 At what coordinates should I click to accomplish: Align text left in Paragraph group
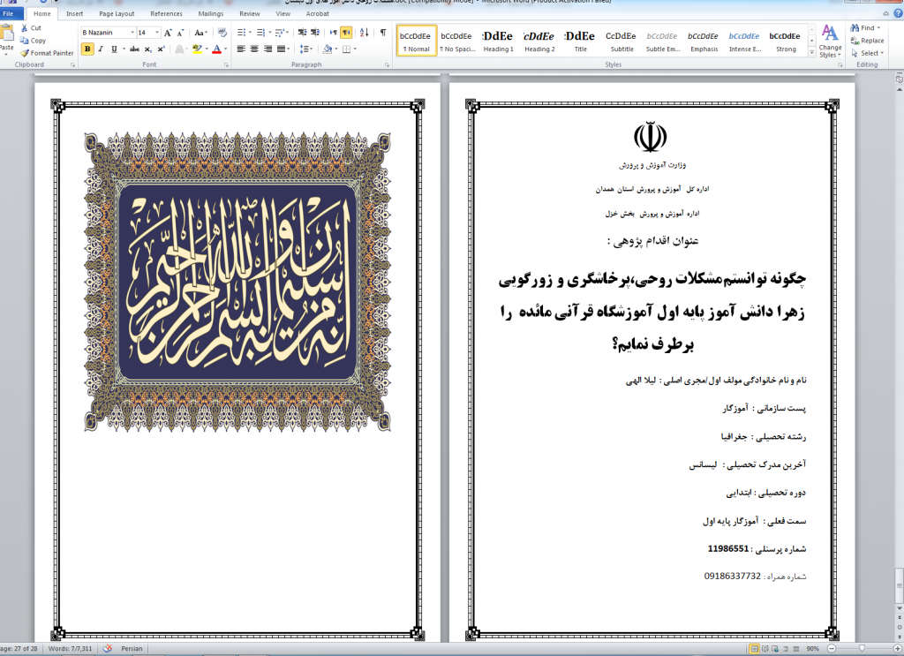(241, 49)
